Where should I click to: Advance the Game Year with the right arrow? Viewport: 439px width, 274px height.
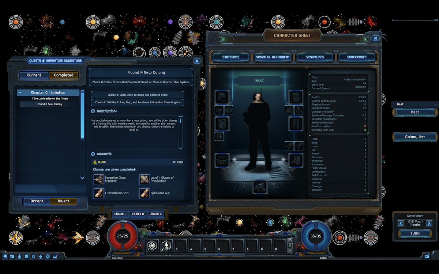(x=429, y=222)
